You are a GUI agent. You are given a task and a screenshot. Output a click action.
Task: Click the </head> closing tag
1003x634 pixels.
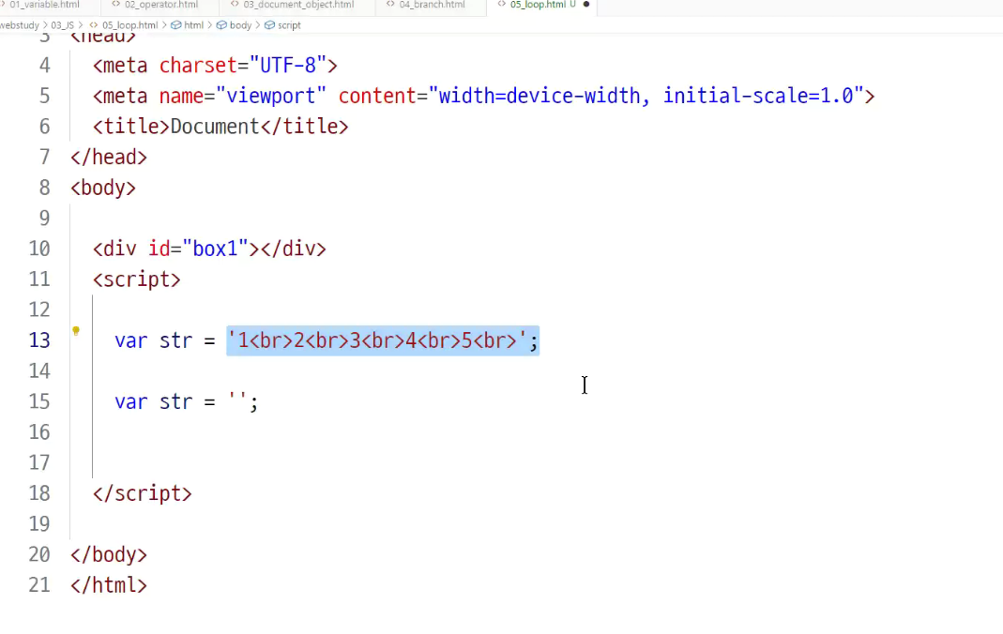tap(109, 158)
